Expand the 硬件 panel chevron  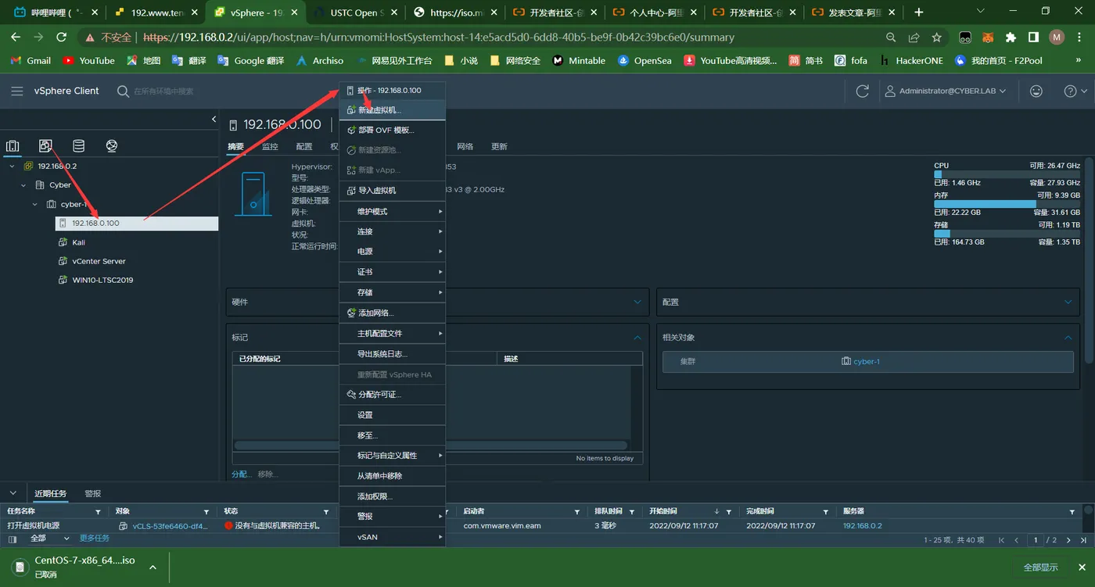click(x=637, y=302)
